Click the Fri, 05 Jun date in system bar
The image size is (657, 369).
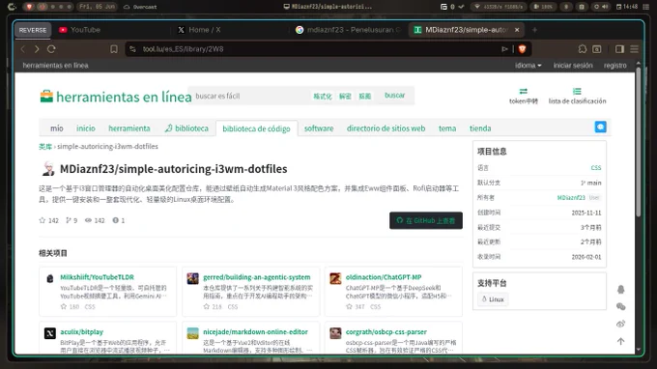click(x=97, y=7)
